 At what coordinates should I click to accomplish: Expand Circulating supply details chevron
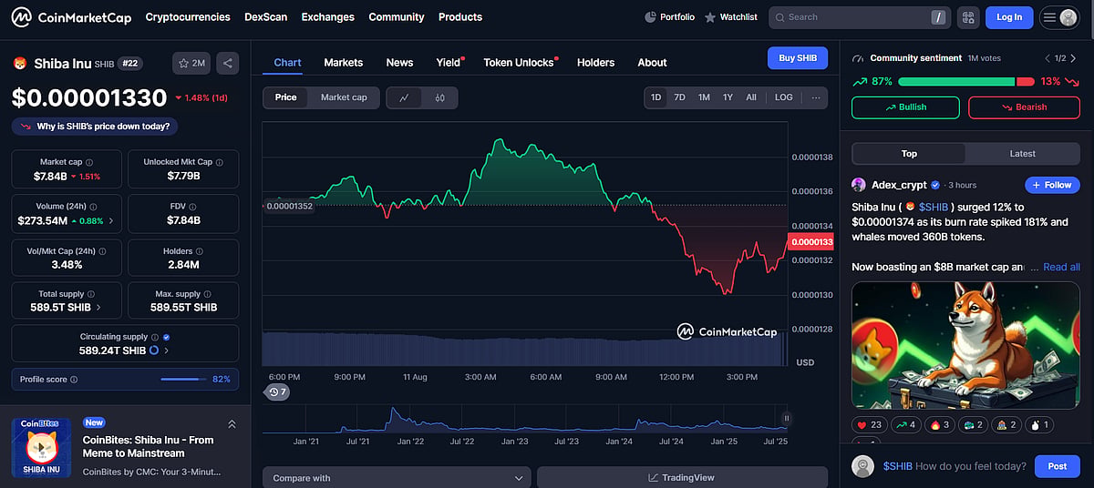coord(167,351)
